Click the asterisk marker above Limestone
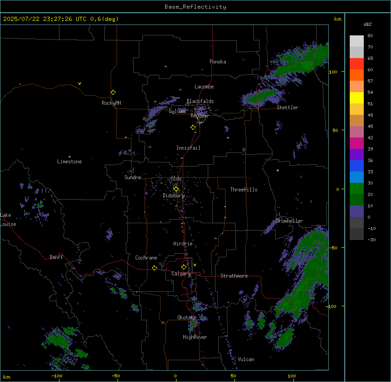Image resolution: width=391 pixels, height=382 pixels. [x=69, y=157]
